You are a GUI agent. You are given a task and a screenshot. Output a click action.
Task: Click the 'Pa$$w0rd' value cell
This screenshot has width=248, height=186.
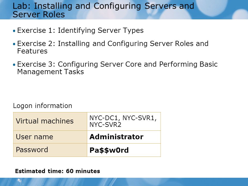[x=124, y=150]
